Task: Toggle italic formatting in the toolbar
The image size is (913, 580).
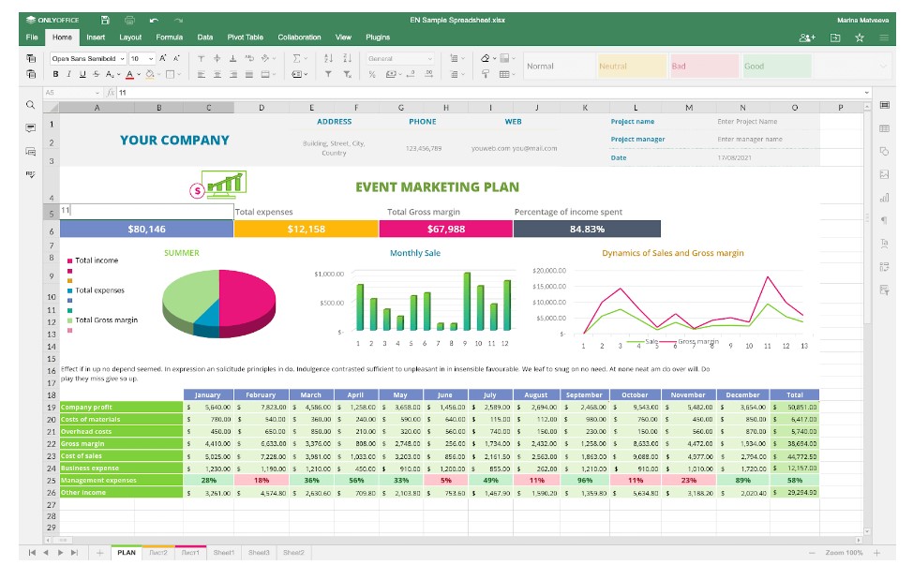Action: (68, 74)
